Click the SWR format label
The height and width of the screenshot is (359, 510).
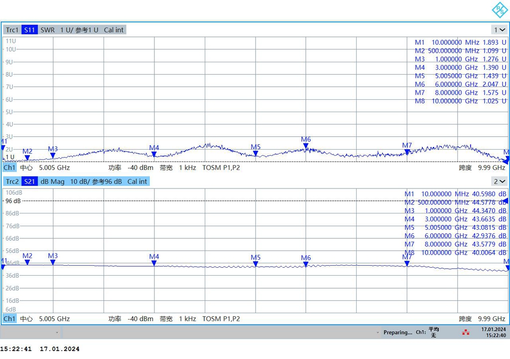pos(47,30)
